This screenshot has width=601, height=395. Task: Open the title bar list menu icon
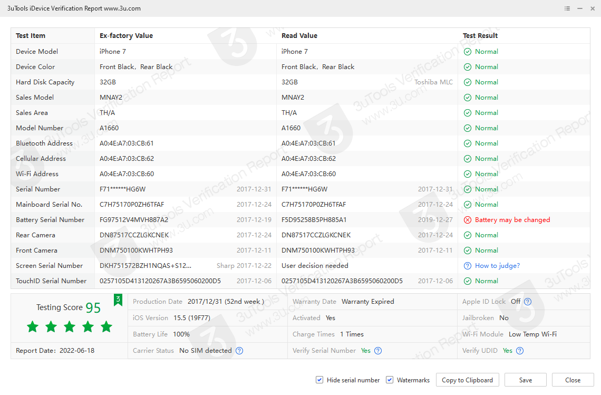click(x=567, y=8)
